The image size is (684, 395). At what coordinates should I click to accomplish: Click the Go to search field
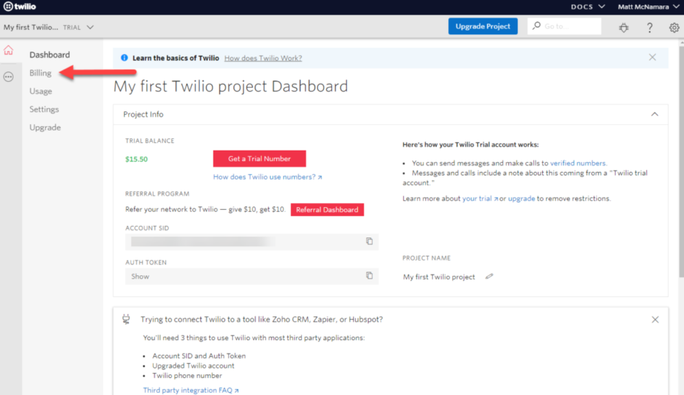pos(565,26)
